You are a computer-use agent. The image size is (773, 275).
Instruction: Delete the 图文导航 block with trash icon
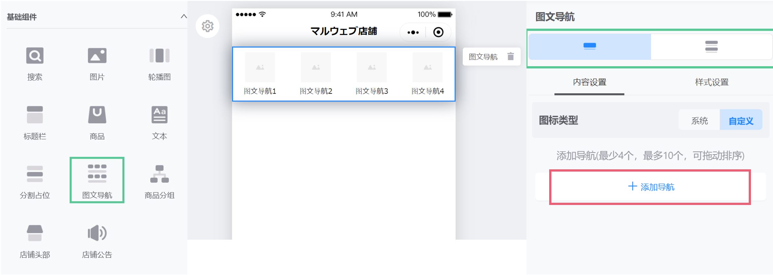tap(511, 56)
